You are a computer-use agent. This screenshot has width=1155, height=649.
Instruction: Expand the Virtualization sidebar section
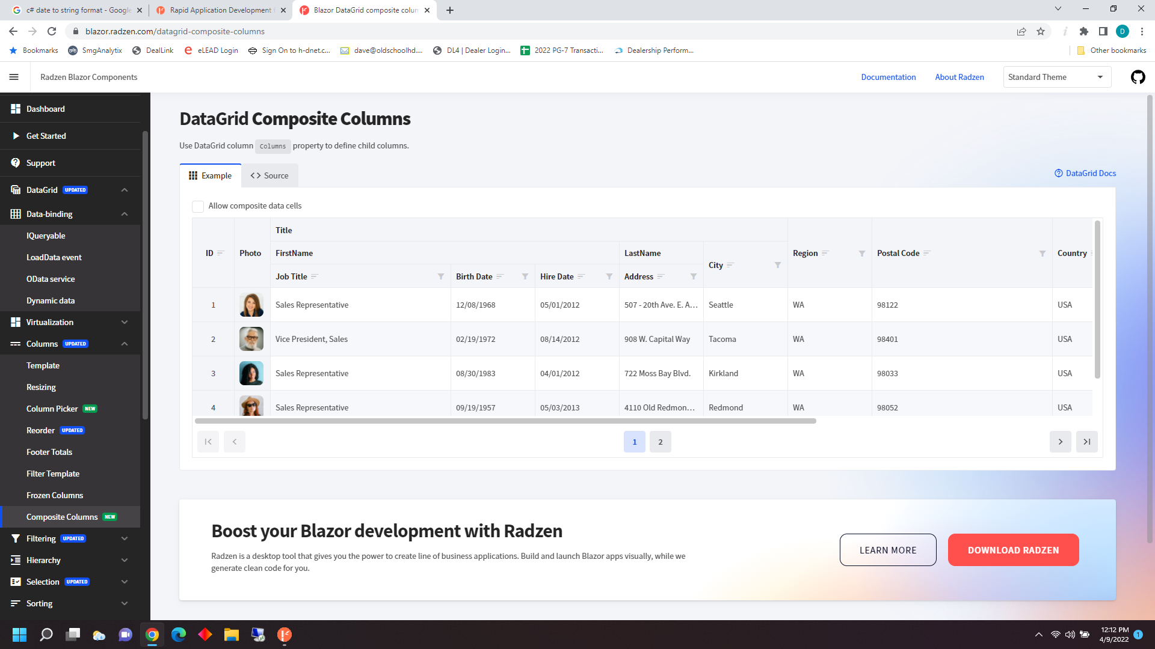[x=125, y=322]
